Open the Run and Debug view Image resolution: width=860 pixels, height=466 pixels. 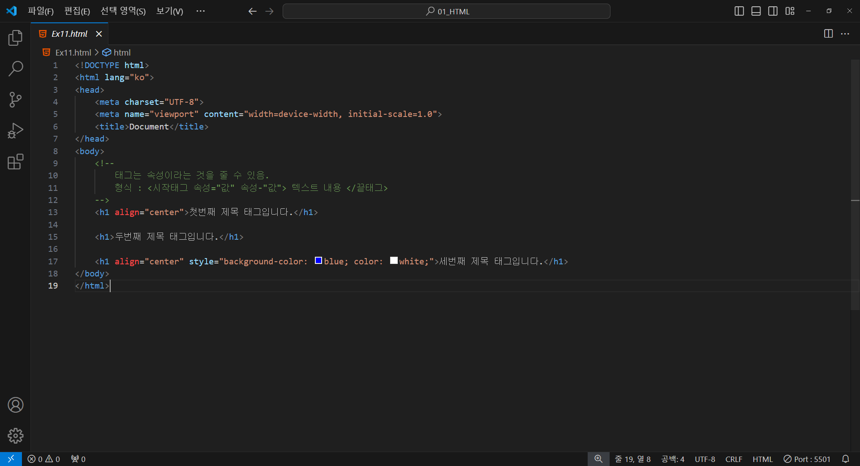pyautogui.click(x=15, y=131)
